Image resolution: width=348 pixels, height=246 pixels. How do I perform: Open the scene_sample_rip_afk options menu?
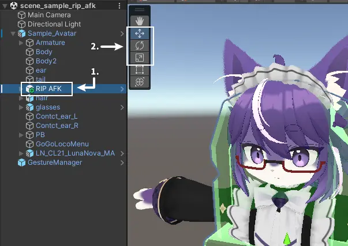point(119,6)
